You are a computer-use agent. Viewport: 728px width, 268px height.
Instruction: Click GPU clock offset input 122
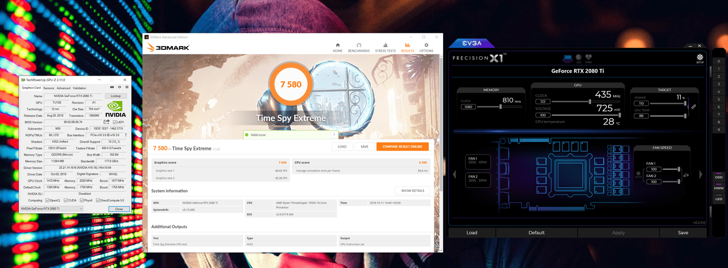[543, 102]
